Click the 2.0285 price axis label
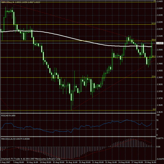164x164 pixels. (160, 22)
